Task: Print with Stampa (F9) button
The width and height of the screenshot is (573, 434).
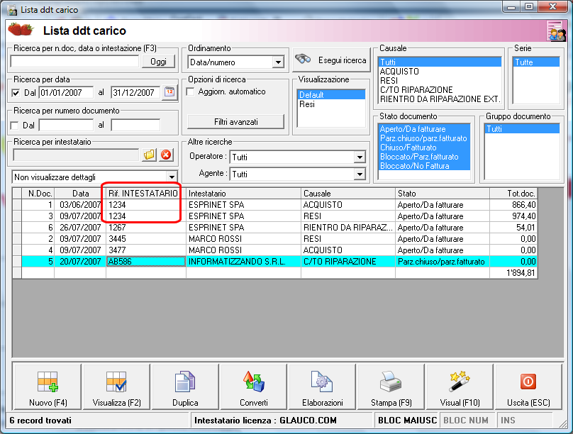Action: click(391, 387)
